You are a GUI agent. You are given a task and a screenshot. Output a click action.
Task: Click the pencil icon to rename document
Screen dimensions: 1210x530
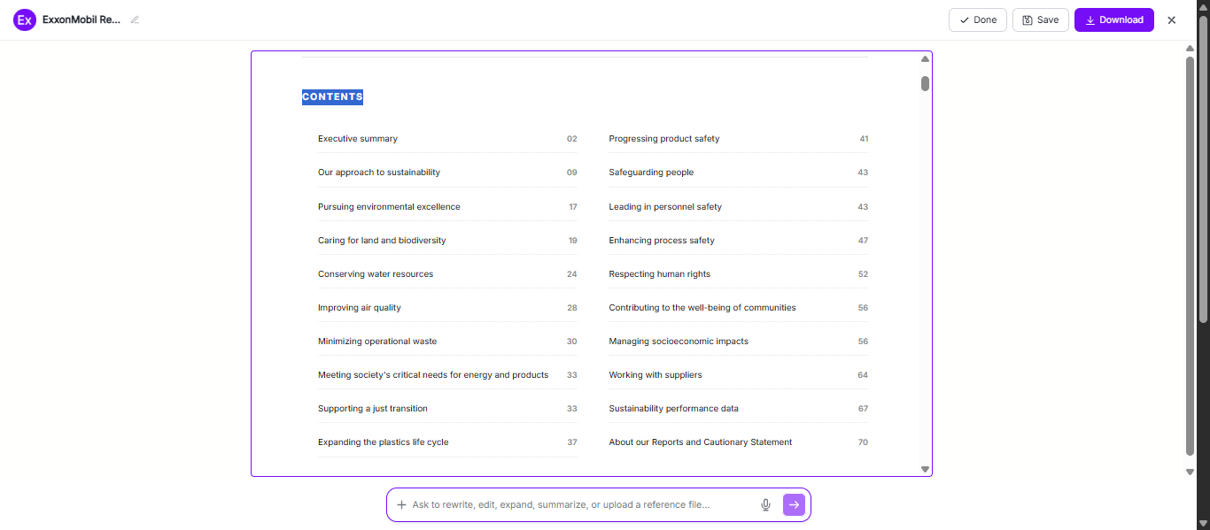(x=135, y=19)
